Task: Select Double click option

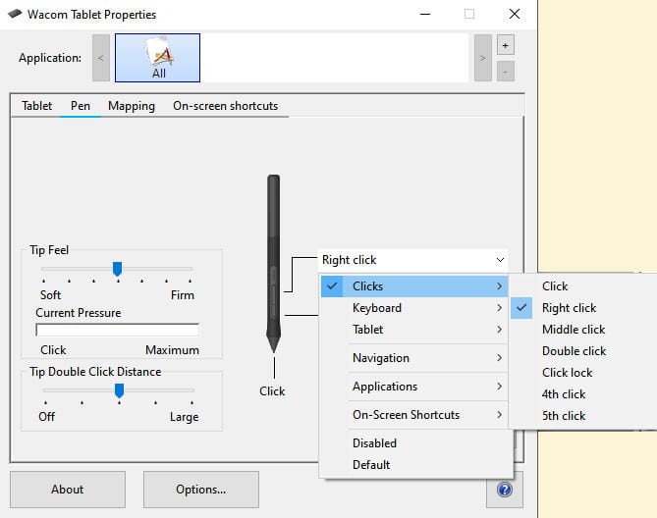Action: (x=583, y=351)
